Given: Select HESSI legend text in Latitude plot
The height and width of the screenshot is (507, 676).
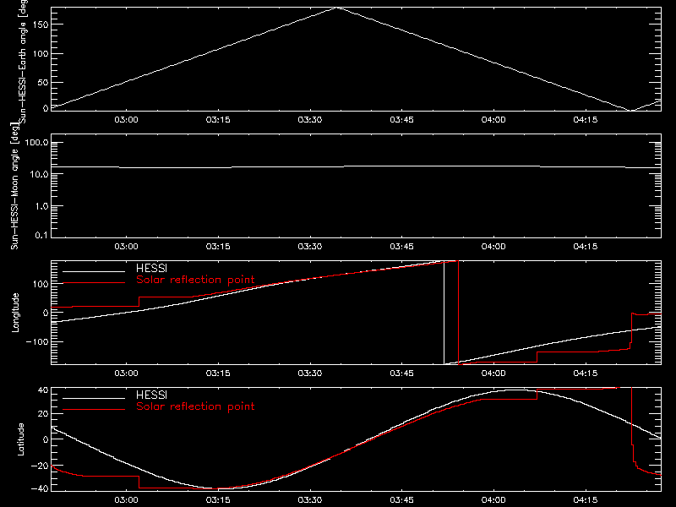Looking at the screenshot, I should click(151, 395).
